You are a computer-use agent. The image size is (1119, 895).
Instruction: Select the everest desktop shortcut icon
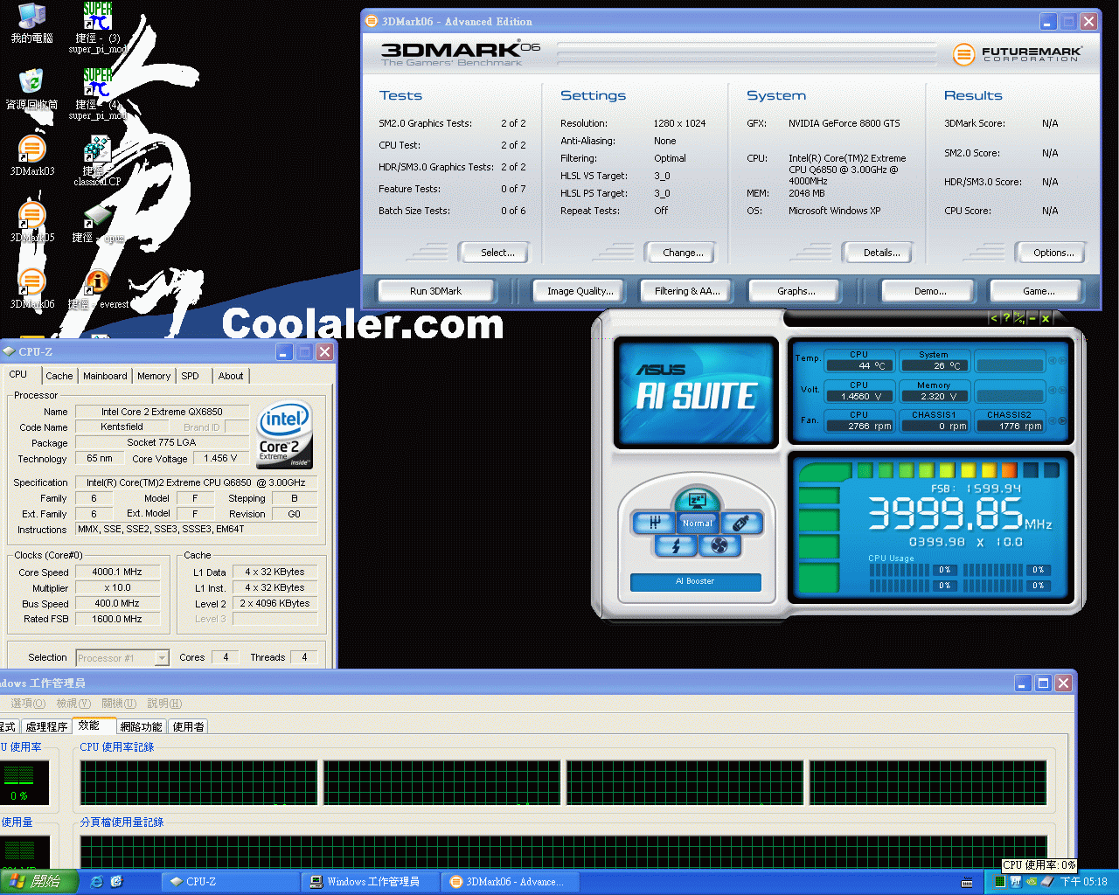97,281
